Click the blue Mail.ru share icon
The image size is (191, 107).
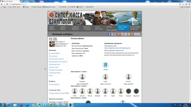click(132, 34)
